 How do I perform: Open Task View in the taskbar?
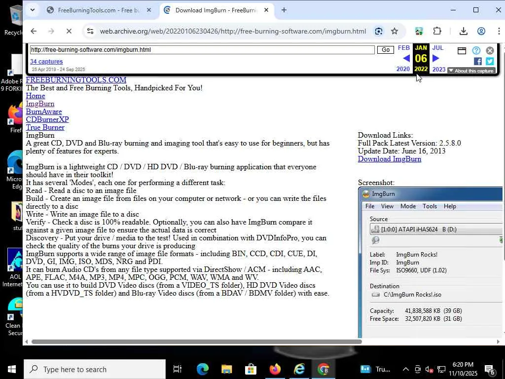pyautogui.click(x=178, y=369)
